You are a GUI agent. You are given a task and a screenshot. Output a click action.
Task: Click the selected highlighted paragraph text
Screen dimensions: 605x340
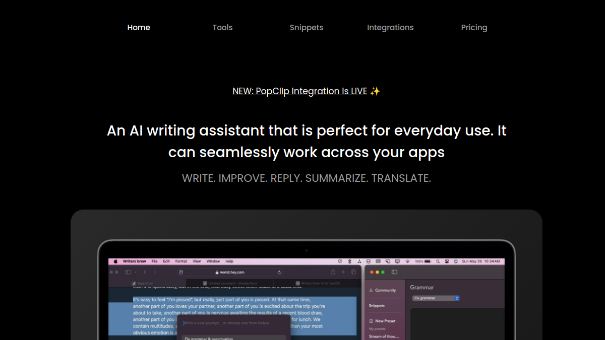click(232, 315)
